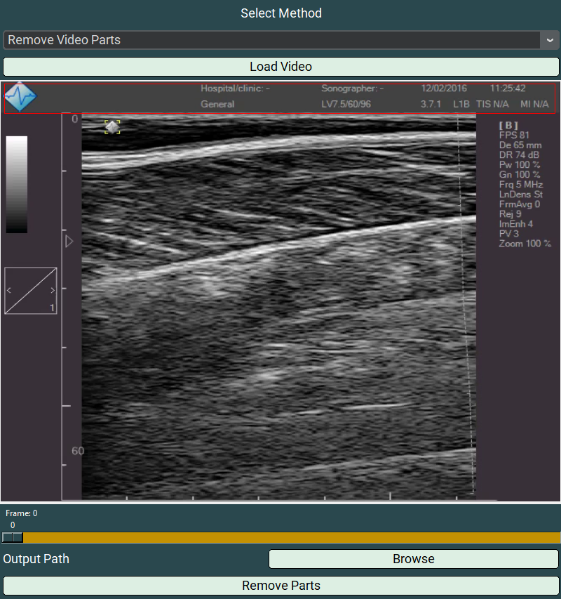
Task: Click the frame slider handle
Action: 13,537
